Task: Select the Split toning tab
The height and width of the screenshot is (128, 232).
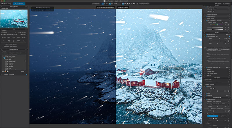Action: click(x=223, y=116)
